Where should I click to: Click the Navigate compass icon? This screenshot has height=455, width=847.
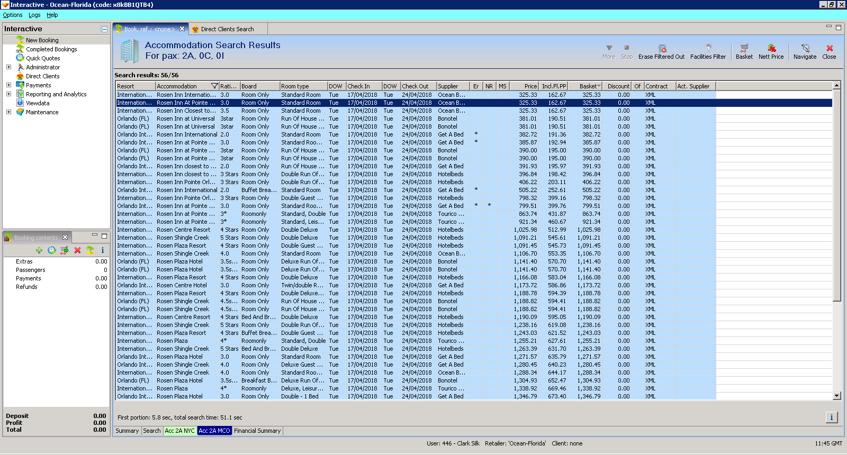click(805, 48)
